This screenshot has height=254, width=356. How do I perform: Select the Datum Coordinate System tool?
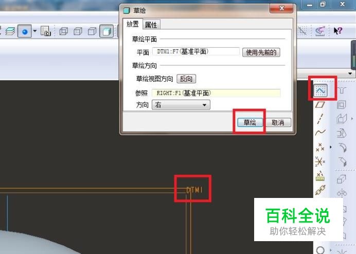pyautogui.click(x=320, y=161)
